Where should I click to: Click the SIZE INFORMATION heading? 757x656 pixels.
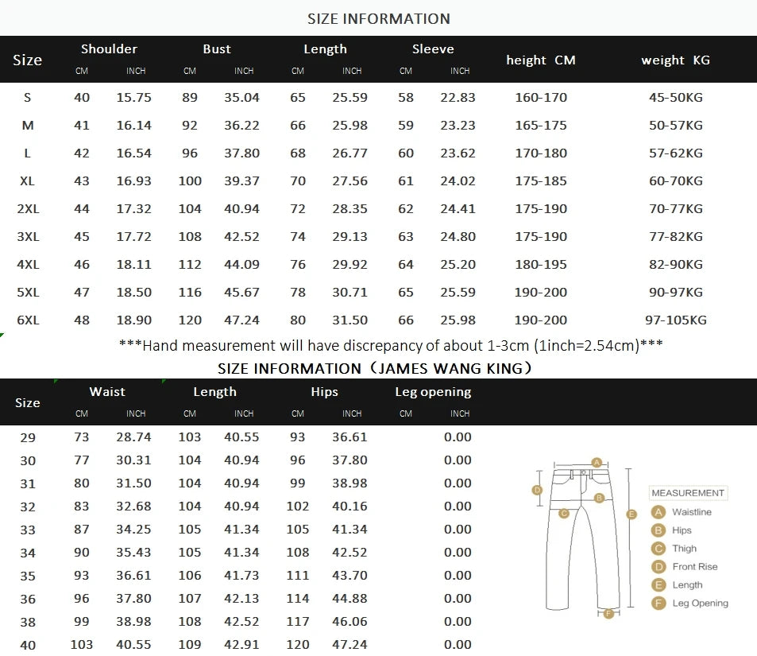point(379,18)
